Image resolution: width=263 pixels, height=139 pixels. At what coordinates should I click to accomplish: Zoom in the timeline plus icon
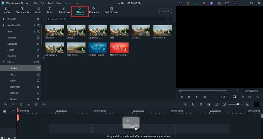(248, 104)
